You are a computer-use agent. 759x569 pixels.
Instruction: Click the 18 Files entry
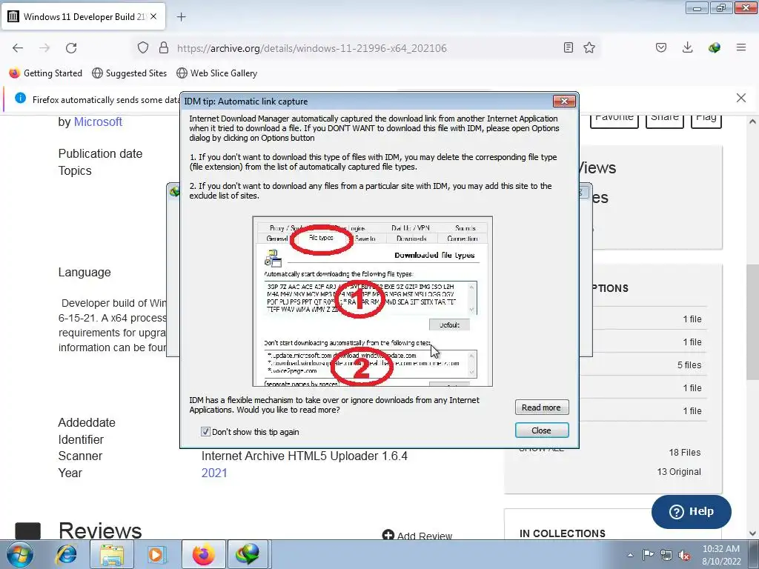pyautogui.click(x=684, y=453)
